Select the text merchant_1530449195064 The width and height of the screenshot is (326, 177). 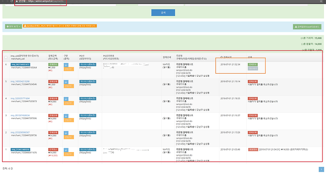[24, 68]
